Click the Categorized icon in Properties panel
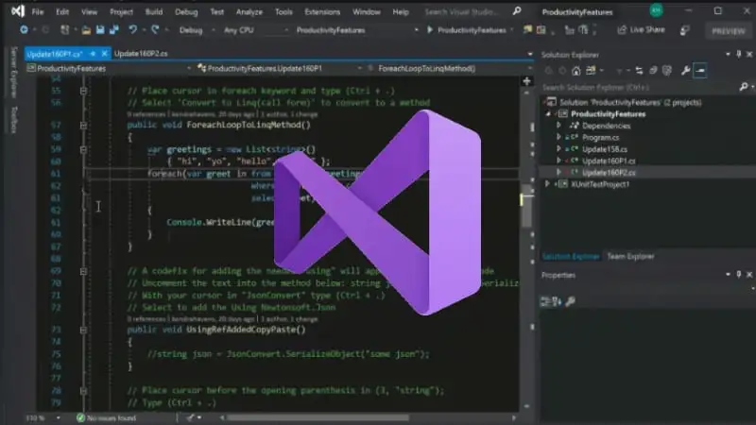The height and width of the screenshot is (425, 756). pyautogui.click(x=545, y=301)
